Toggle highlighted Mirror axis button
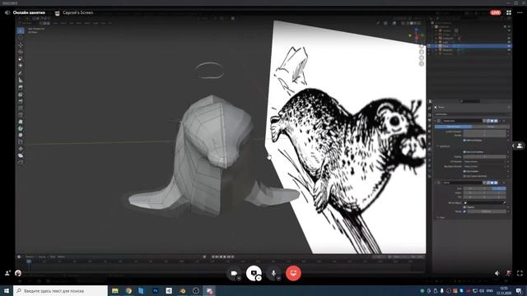Image resolution: width=527 pixels, height=296 pixels. (x=499, y=188)
